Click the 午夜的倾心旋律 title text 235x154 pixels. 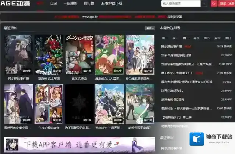coord(49,128)
